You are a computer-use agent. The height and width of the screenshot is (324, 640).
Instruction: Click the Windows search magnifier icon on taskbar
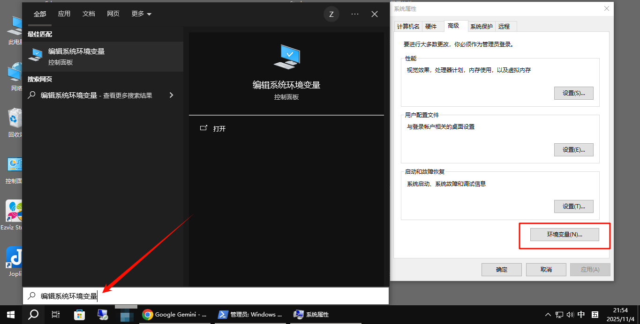pyautogui.click(x=33, y=315)
